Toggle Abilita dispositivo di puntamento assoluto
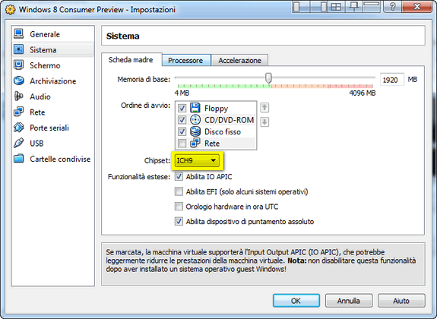 (x=179, y=222)
